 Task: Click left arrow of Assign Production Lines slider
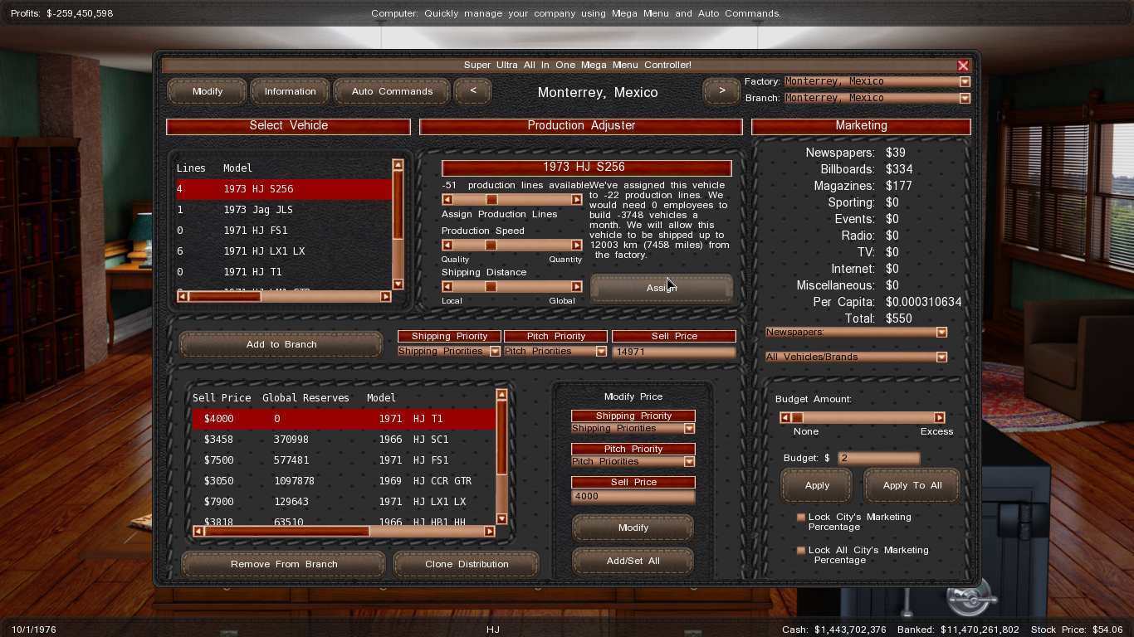447,200
